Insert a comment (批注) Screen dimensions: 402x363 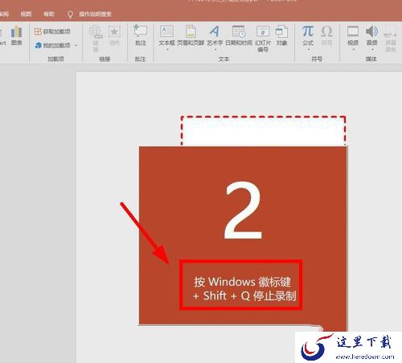click(141, 35)
